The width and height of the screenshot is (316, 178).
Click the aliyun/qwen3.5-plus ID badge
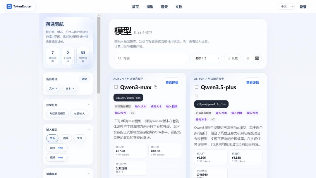click(x=211, y=104)
